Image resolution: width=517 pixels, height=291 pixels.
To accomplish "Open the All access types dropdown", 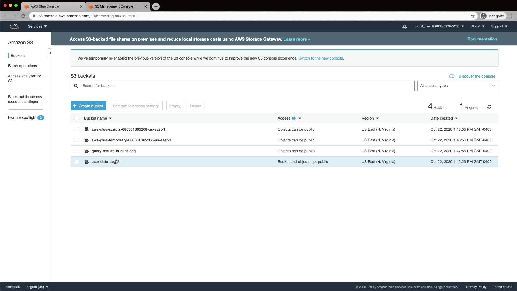I will [457, 86].
